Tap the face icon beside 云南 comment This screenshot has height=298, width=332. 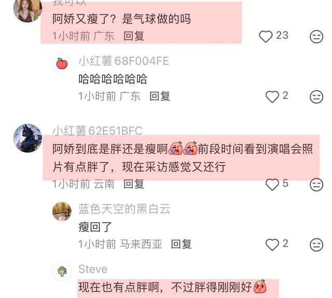pos(316,185)
